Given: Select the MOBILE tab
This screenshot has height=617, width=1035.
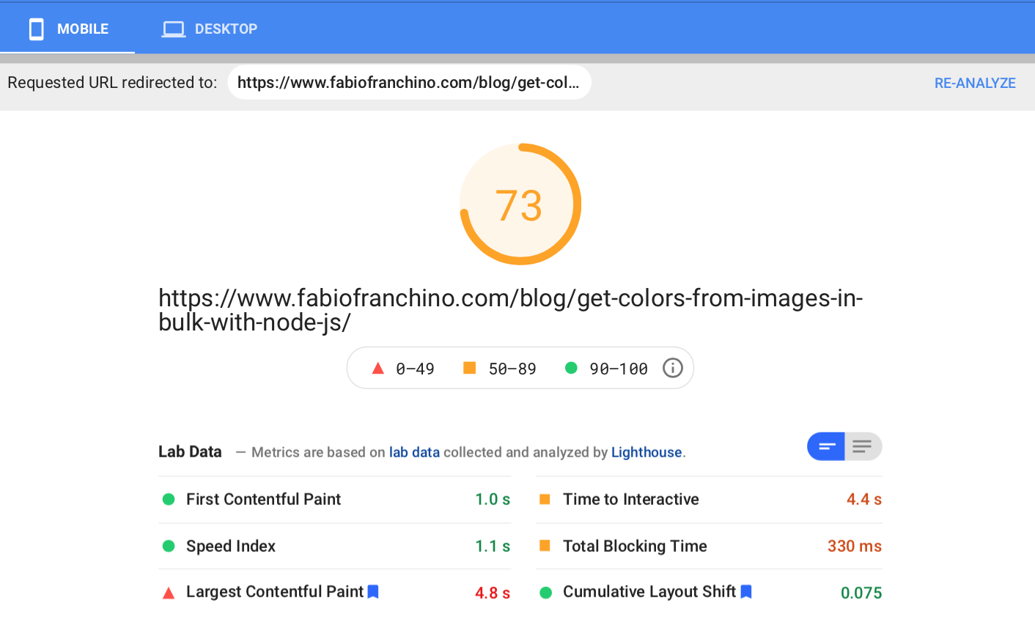Looking at the screenshot, I should click(67, 29).
